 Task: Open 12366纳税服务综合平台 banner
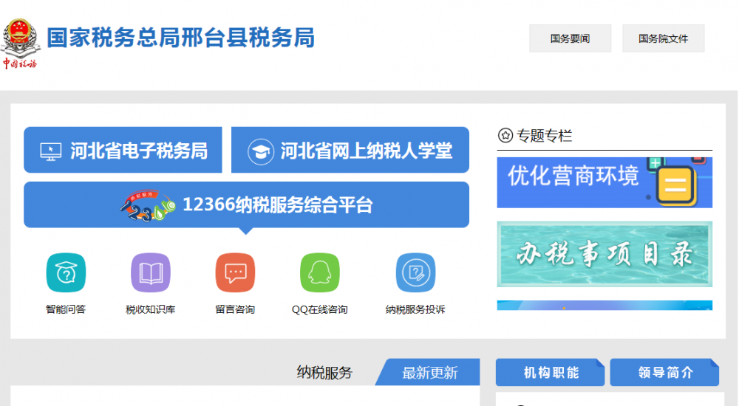pyautogui.click(x=246, y=204)
